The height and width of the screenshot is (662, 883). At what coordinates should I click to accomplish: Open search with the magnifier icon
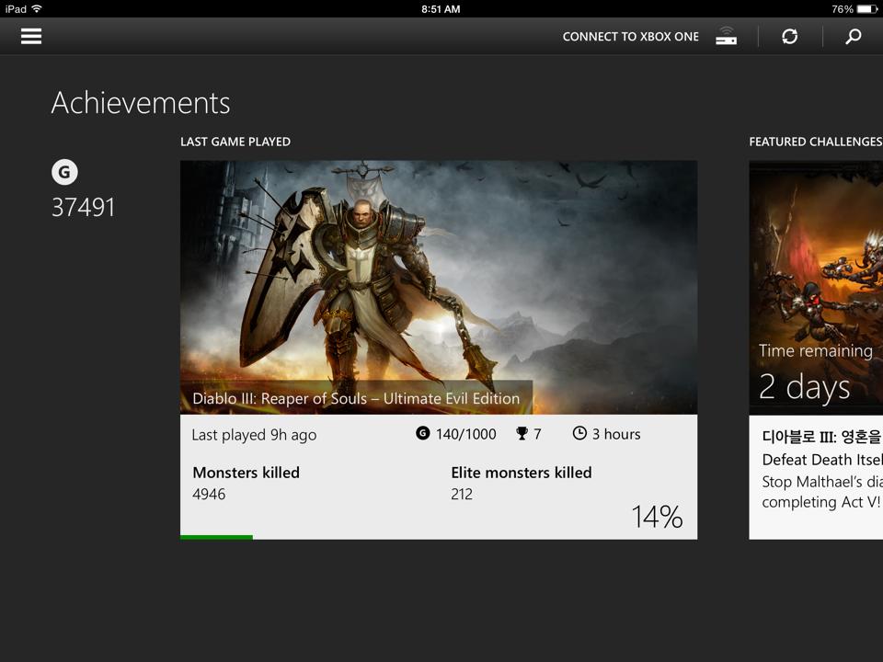(x=854, y=36)
